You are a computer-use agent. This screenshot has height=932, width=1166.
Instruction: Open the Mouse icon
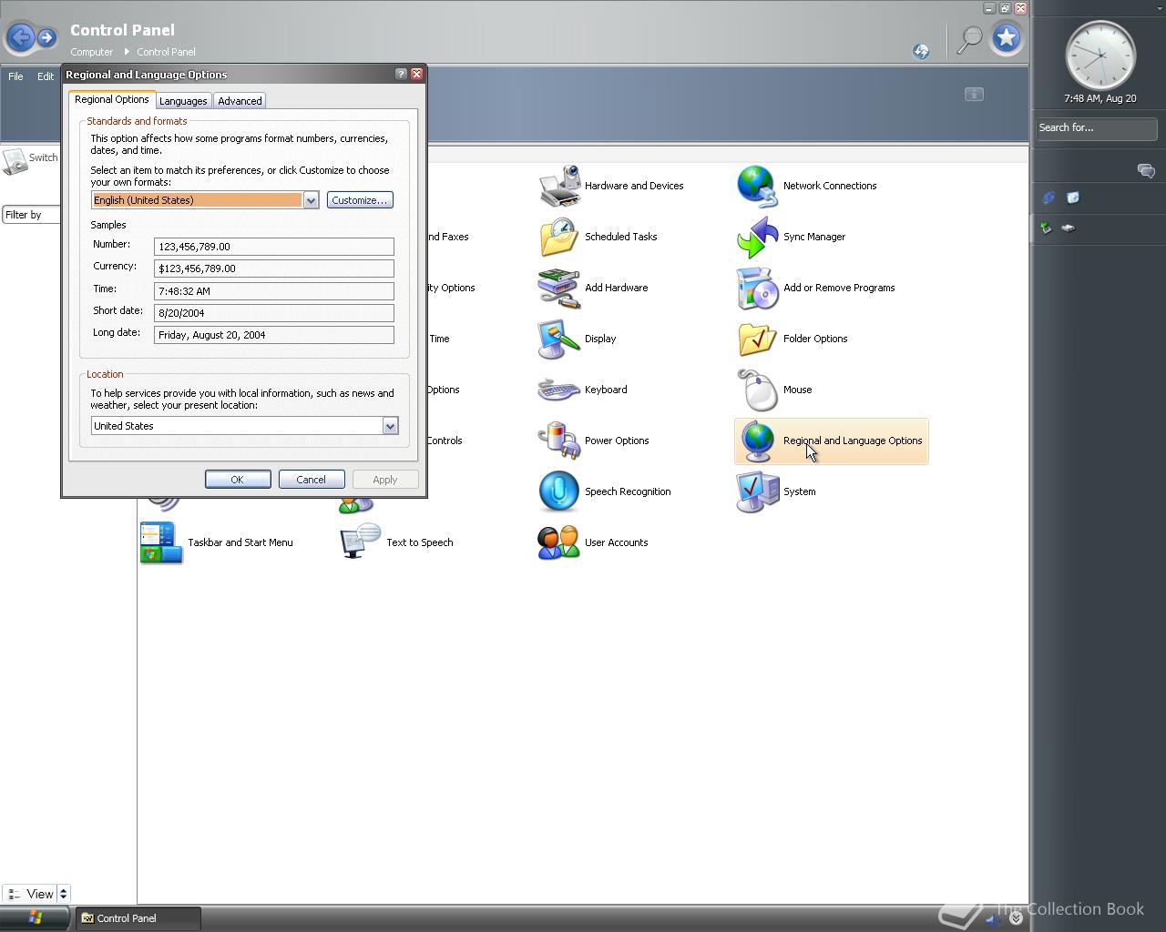(758, 390)
